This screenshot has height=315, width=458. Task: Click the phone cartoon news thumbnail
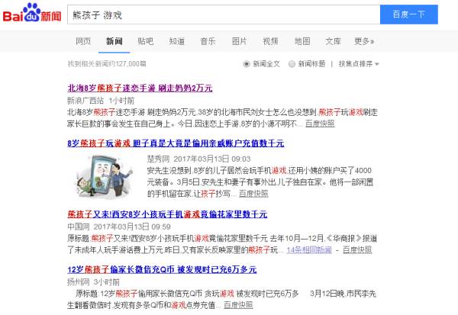[x=104, y=176]
